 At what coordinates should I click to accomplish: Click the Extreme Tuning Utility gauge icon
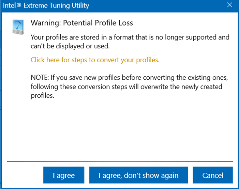[18, 27]
